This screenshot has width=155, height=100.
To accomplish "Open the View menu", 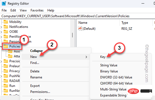I will tap(23, 10).
